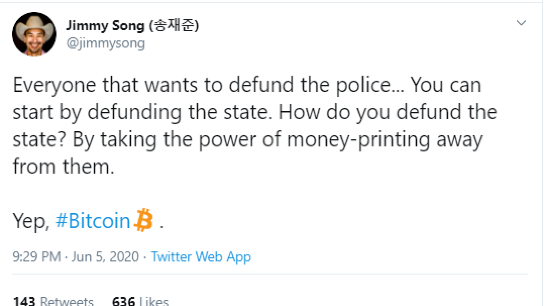This screenshot has width=544, height=306.
Task: Expand the tweet options chevron menu
Action: (x=521, y=23)
